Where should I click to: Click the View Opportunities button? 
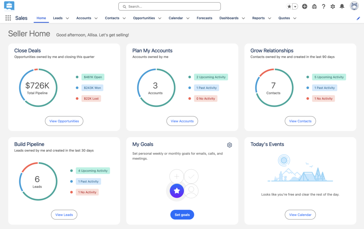[64, 121]
